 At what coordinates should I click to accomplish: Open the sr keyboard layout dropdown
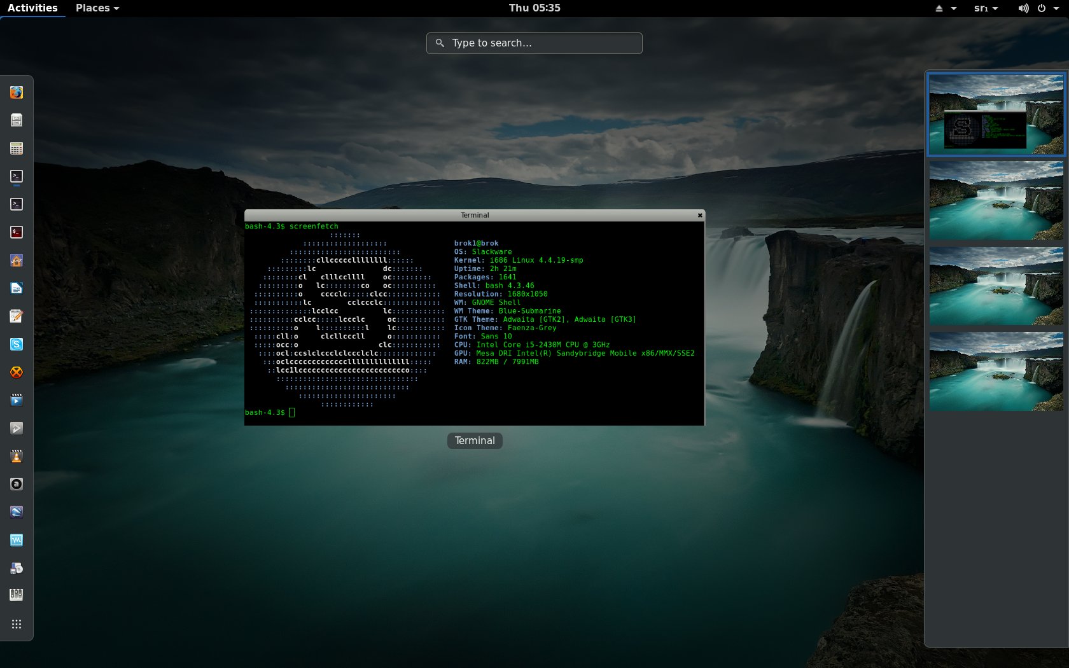986,8
